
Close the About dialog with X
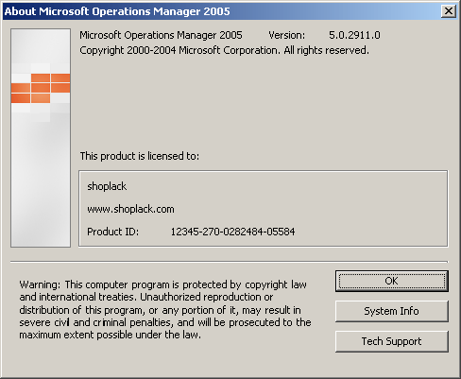pyautogui.click(x=449, y=11)
